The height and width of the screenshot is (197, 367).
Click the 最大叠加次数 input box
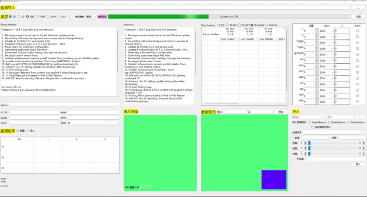coord(145,187)
